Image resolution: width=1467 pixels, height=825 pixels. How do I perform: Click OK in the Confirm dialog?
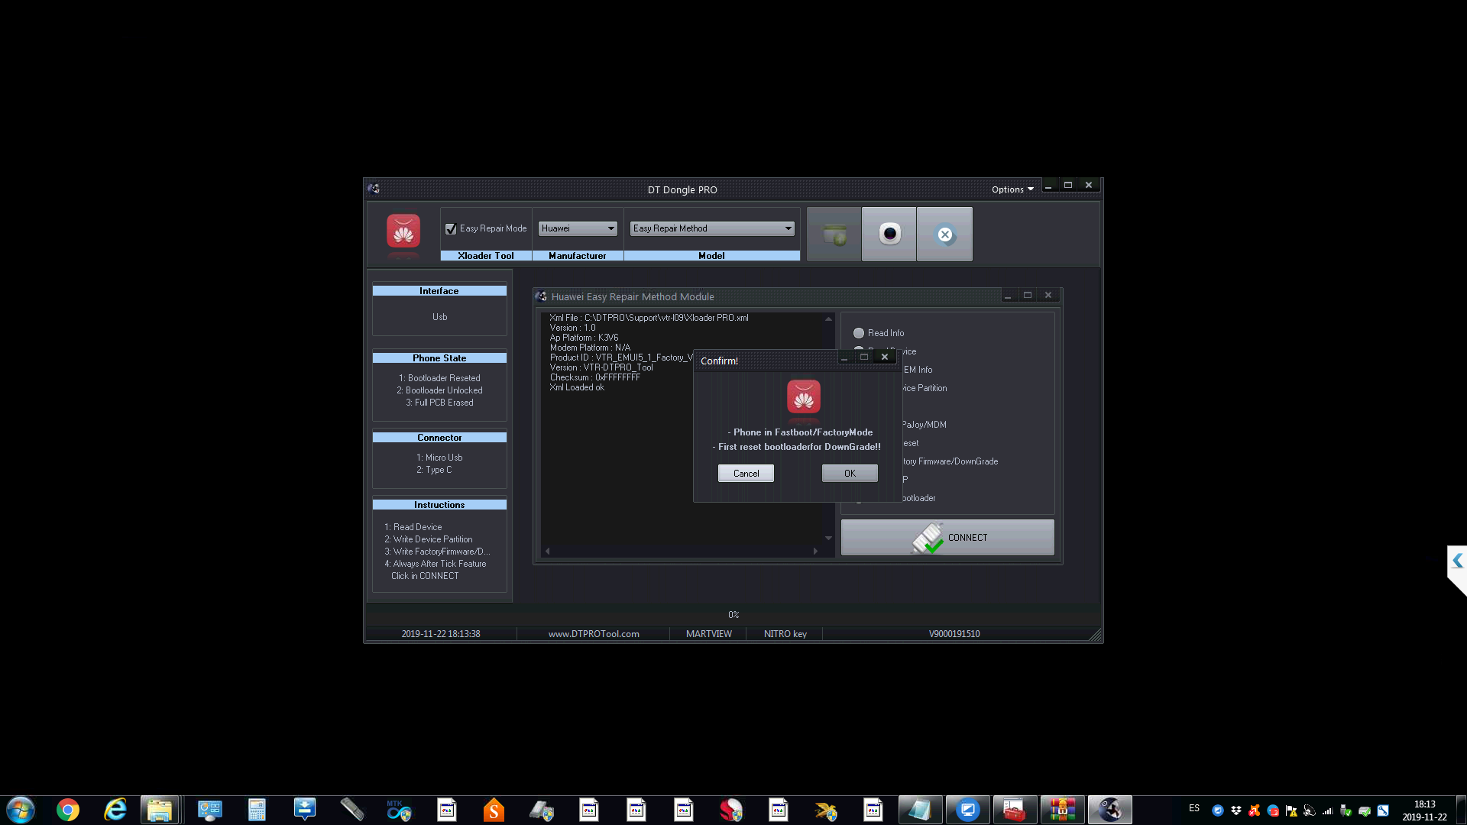coord(850,474)
